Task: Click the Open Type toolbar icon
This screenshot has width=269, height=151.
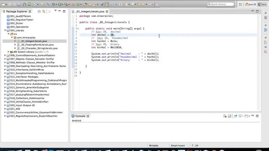Action: (85, 4)
